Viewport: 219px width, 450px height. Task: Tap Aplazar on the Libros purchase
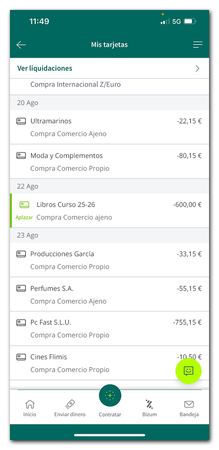pos(24,217)
